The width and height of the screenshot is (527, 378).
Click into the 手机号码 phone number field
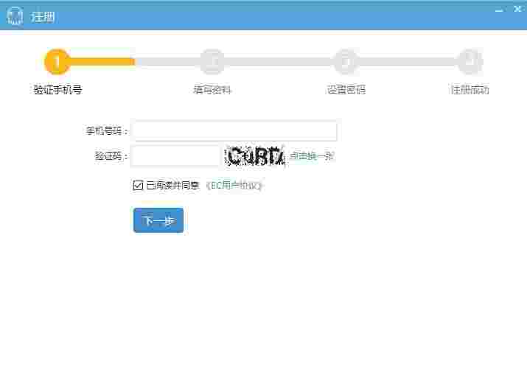[x=234, y=130]
